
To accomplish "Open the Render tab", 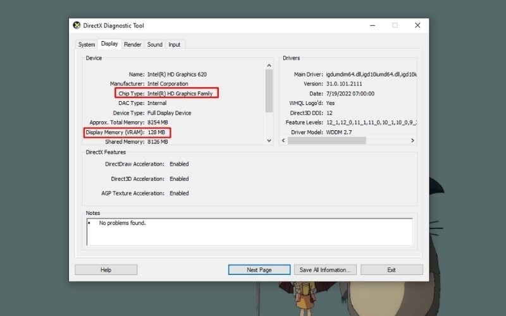I will tap(133, 44).
